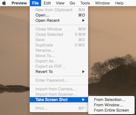Expand the Revert To submenu
This screenshot has width=136, height=115.
[x=59, y=72]
